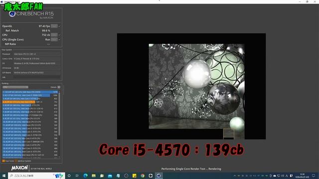
Task: Click the OS Windows 8 64 Bit field
Action: click(37, 63)
